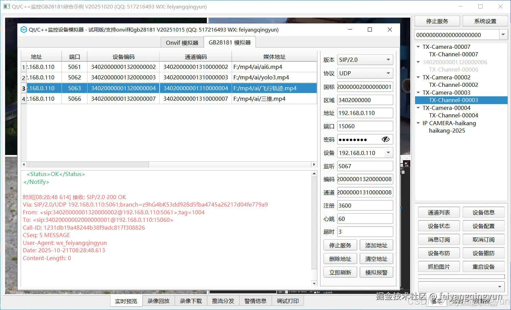Click the simulator window logo icon

[24, 30]
